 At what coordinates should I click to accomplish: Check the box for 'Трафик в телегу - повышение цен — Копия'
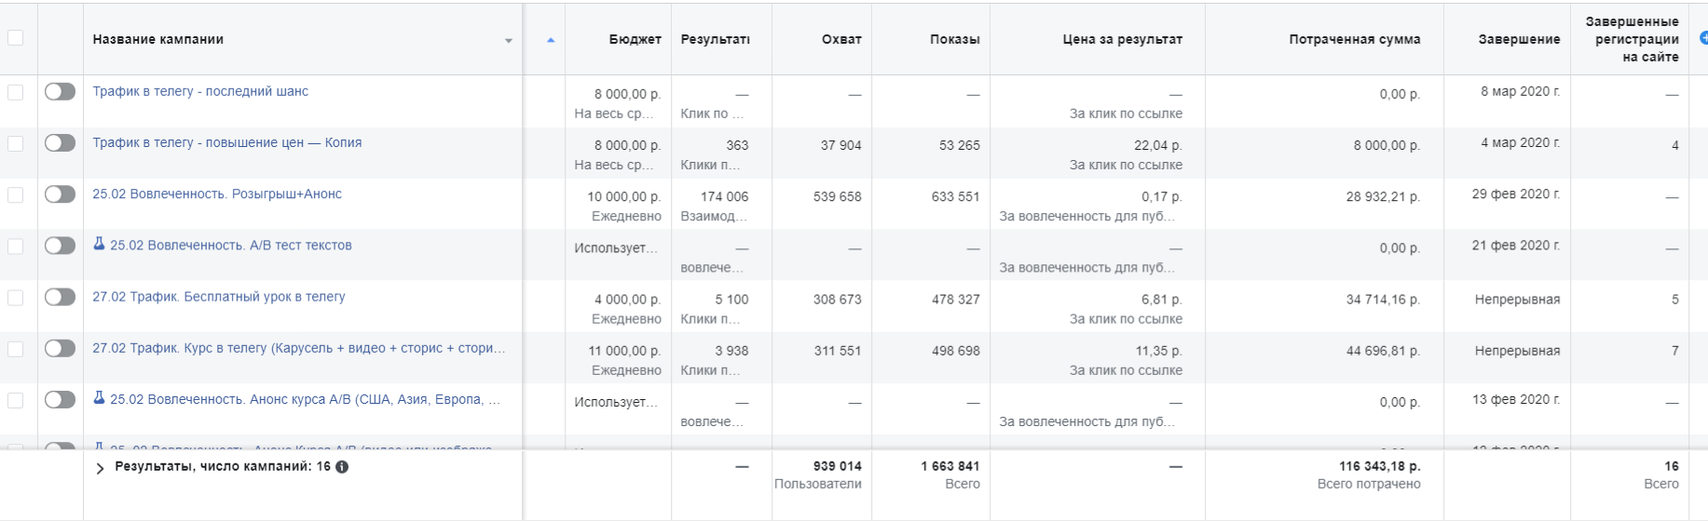tap(15, 143)
